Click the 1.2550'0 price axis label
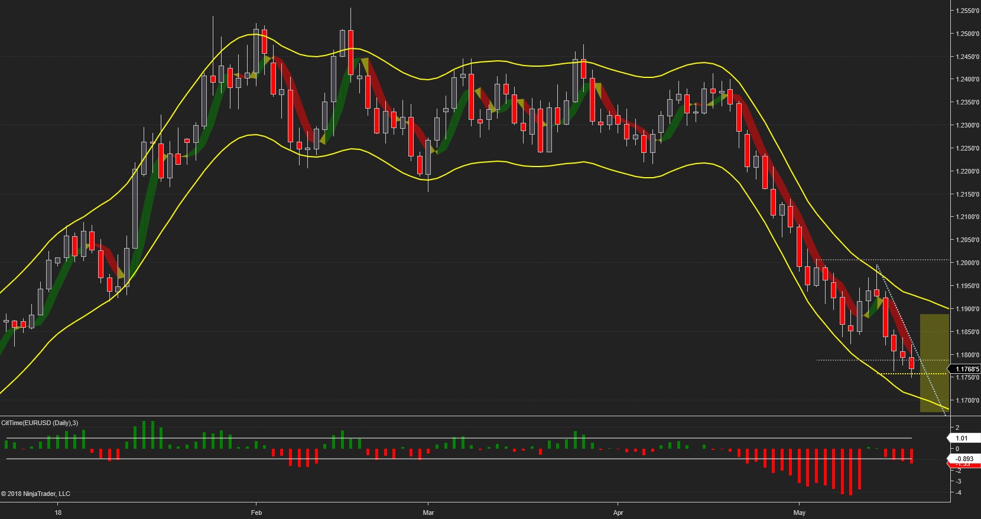 point(967,11)
